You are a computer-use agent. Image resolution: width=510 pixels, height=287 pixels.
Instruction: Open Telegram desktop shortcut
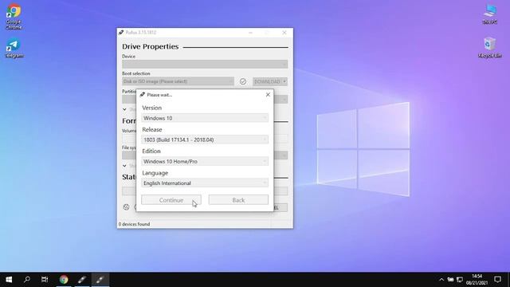click(14, 49)
